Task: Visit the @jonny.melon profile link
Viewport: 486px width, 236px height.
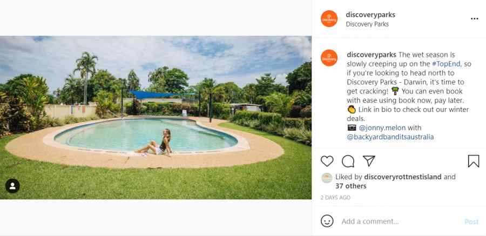Action: tap(382, 127)
